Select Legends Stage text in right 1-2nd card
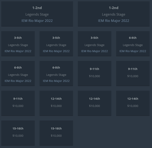152x148 pixels. coord(114,14)
